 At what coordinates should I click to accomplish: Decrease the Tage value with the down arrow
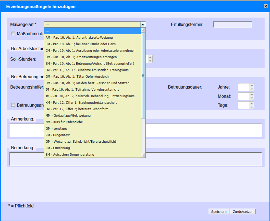[x=252, y=107]
